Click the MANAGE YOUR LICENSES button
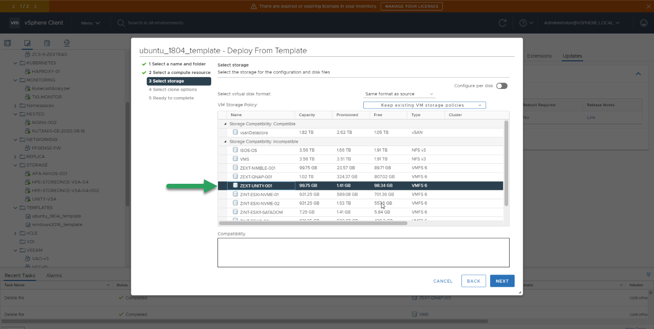 (411, 6)
